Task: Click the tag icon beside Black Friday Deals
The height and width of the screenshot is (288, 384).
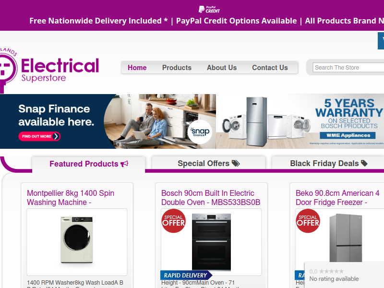Action: pos(364,163)
